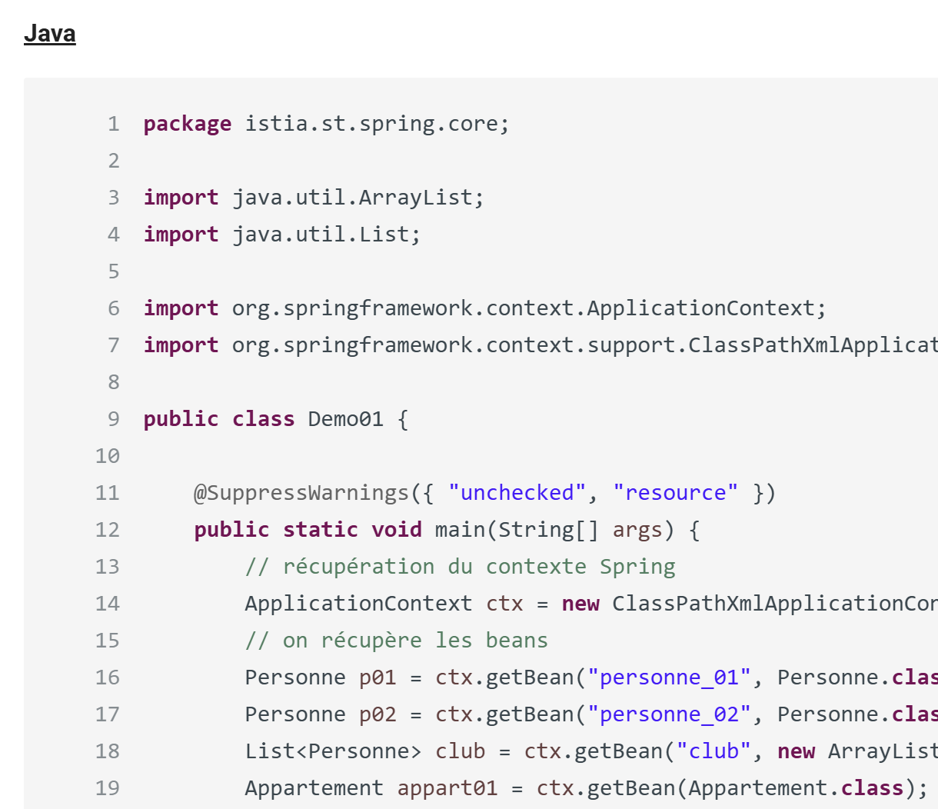Click the "resource" string literal

pyautogui.click(x=675, y=493)
